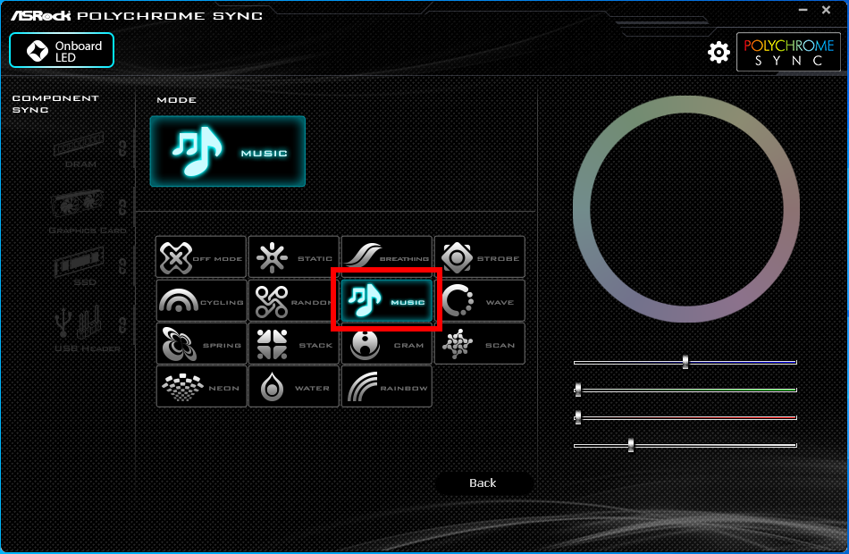
Task: Close the Polychrome Sync window
Action: click(827, 10)
